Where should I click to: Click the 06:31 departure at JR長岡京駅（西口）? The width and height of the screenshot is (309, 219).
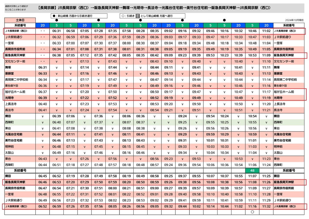[x=56, y=31]
